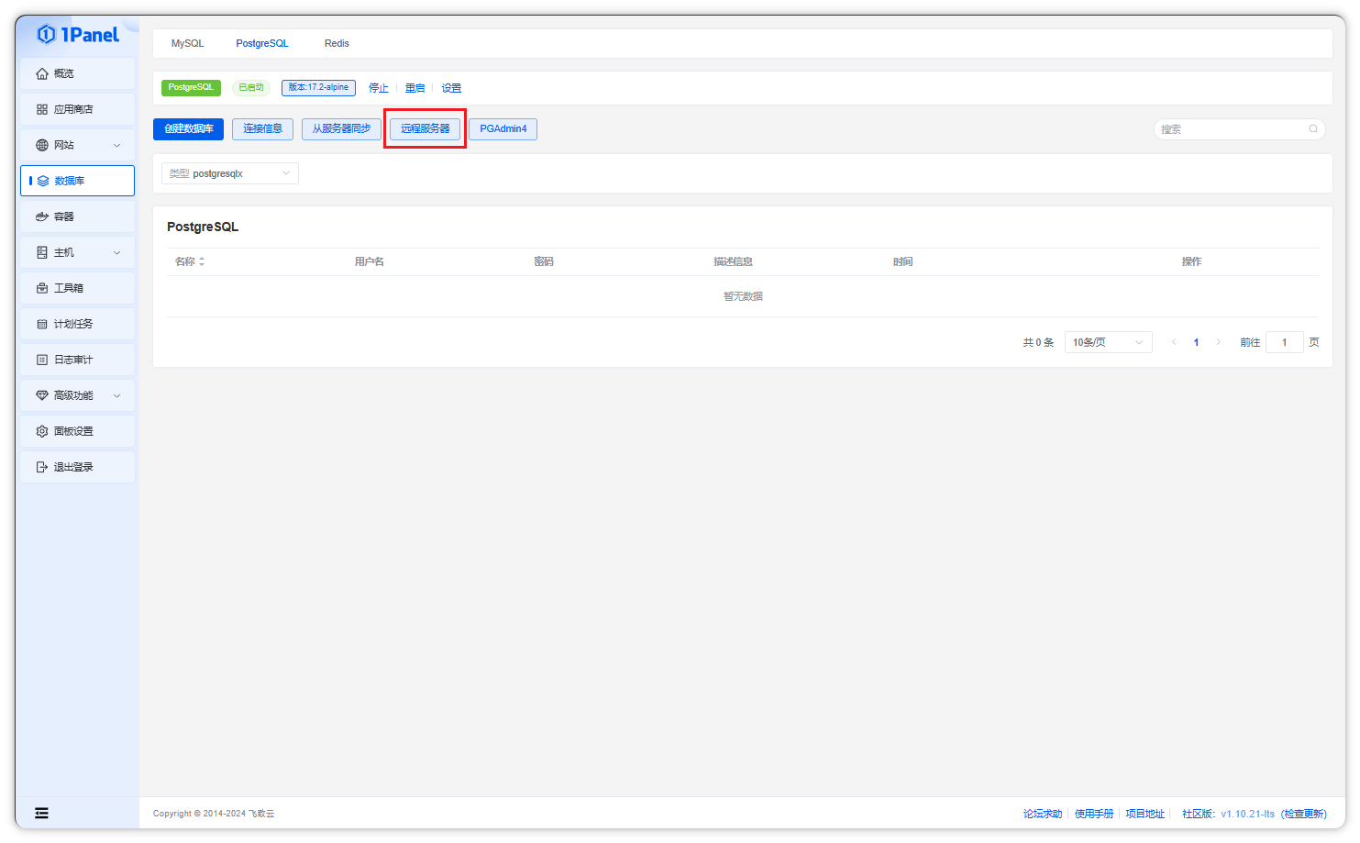1360x843 pixels.
Task: Click the 时间 column header
Action: [x=903, y=261]
